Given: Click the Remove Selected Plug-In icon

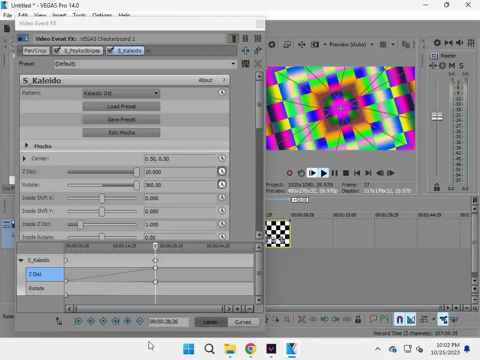Looking at the screenshot, I should [258, 51].
